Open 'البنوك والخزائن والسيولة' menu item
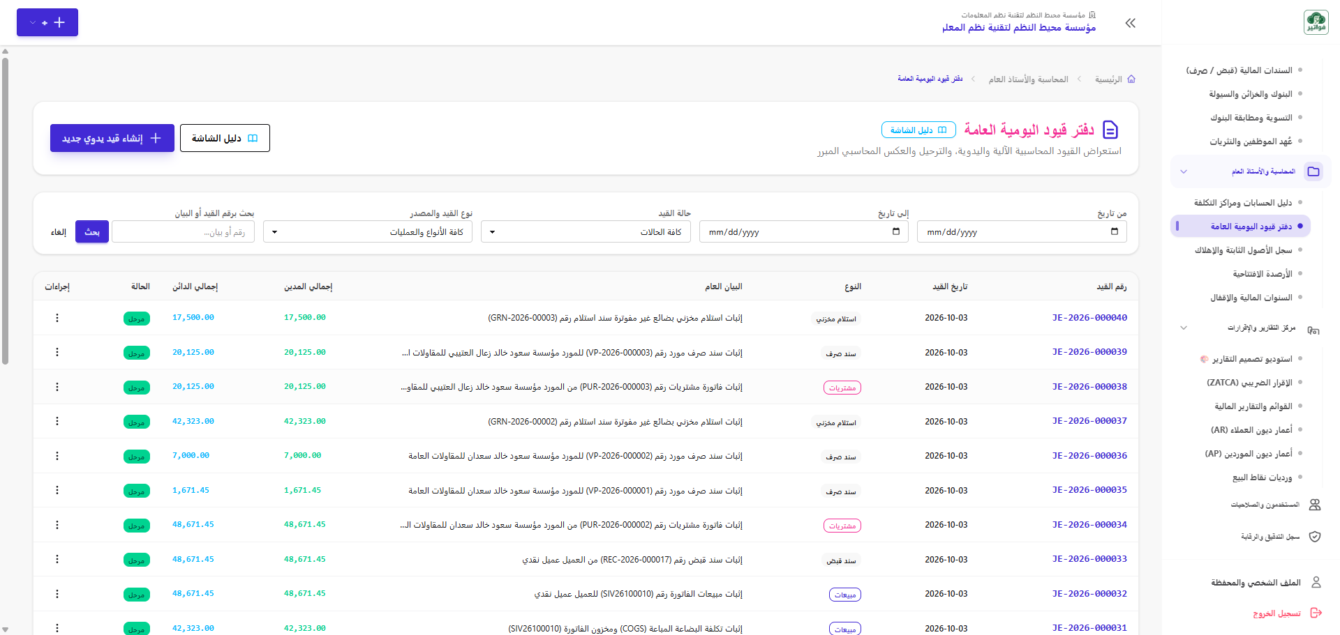1340x635 pixels. [1251, 94]
